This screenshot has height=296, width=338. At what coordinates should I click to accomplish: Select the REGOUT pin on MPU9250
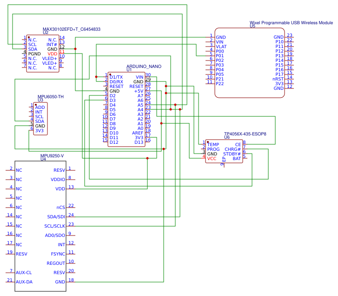point(56,263)
